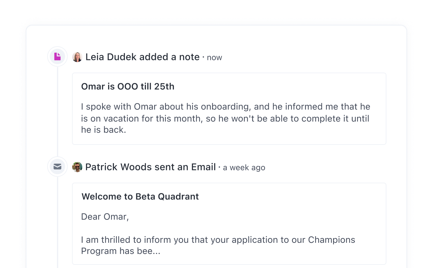Open Patrick Woods's avatar photo

click(x=77, y=167)
